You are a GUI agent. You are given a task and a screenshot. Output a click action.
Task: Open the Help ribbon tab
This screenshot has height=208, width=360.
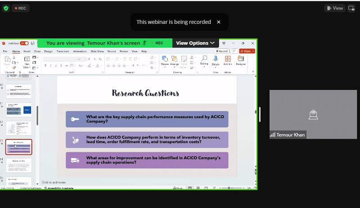(144, 51)
